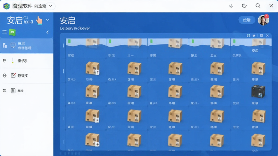Click the hand pointer icon in sidebar header
Viewport: 278px width, 156px height.
39,20
